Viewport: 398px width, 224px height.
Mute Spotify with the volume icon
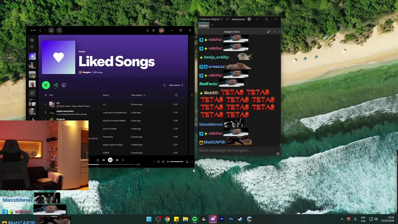[168, 162]
